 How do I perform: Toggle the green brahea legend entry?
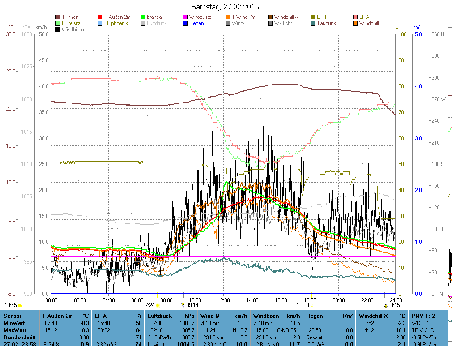[143, 17]
